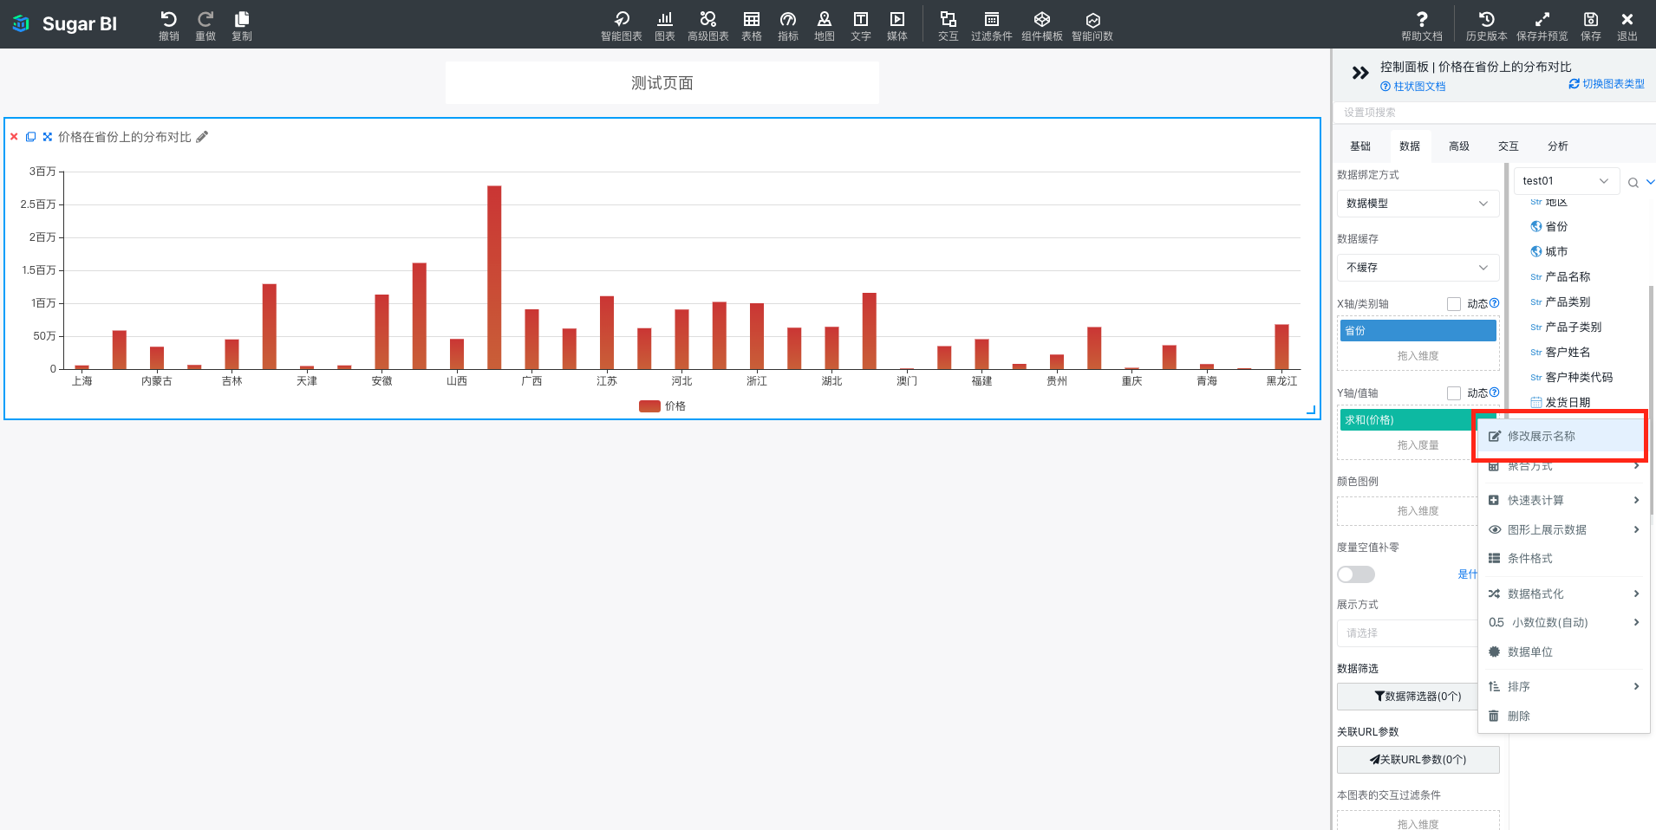Screen dimensions: 1656x830
Task: Insert a 媒体 media component
Action: (897, 25)
